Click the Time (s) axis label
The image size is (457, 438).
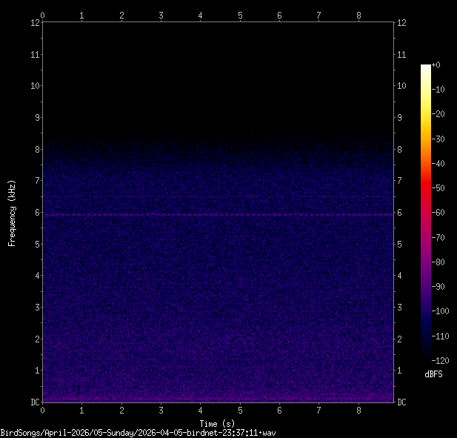click(219, 422)
